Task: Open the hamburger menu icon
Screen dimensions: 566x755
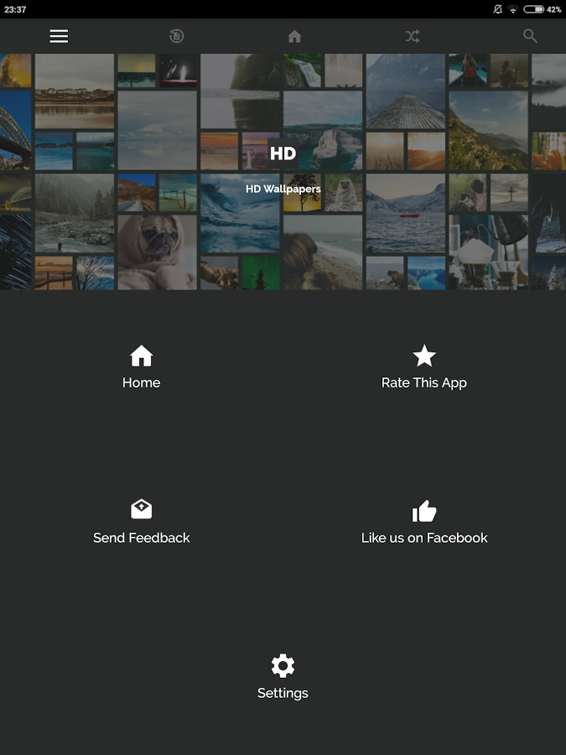Action: coord(59,36)
